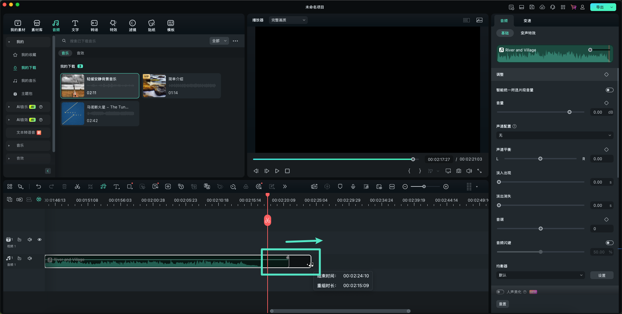The height and width of the screenshot is (314, 622).
Task: Expand the 均衡器 默认 preset dropdown
Action: pyautogui.click(x=540, y=275)
